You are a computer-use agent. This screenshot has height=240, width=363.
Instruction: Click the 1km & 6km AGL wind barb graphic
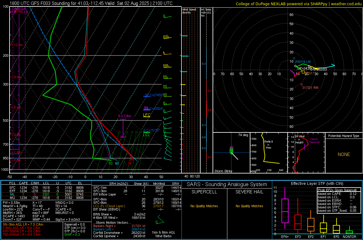pyautogui.click(x=160, y=219)
